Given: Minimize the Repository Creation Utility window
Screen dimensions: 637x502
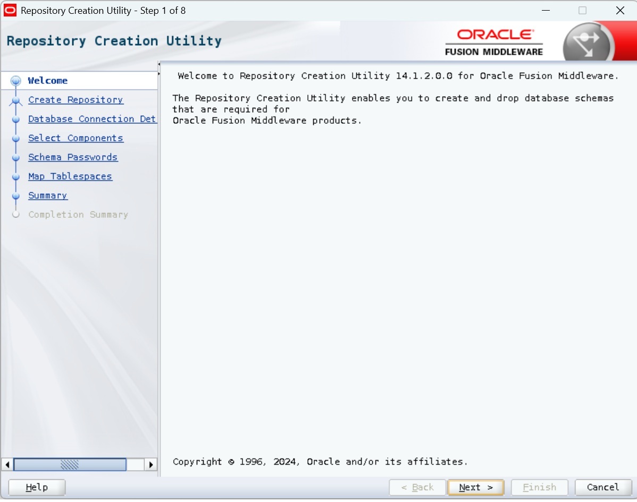Looking at the screenshot, I should (x=546, y=11).
